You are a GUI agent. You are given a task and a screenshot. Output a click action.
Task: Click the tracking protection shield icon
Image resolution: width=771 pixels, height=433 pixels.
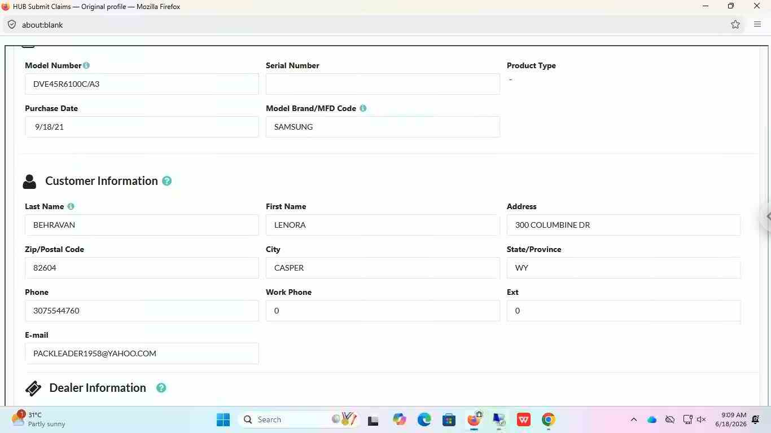(x=12, y=25)
